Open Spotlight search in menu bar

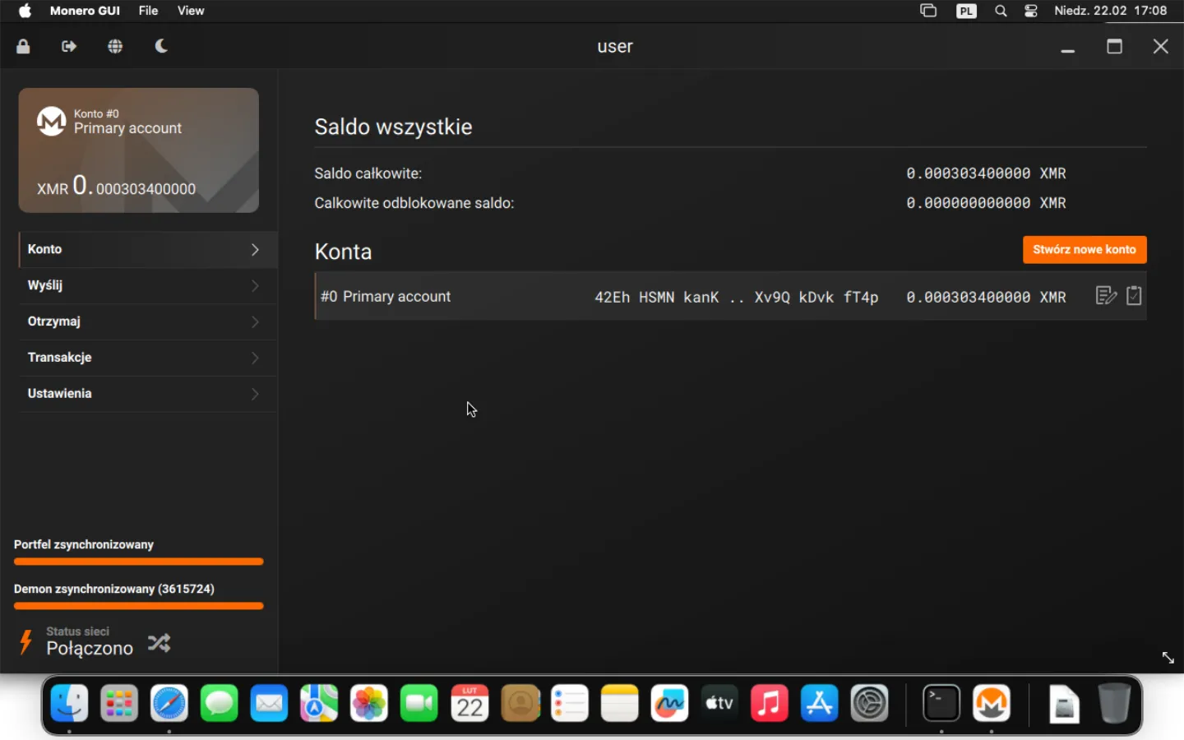click(x=1001, y=11)
